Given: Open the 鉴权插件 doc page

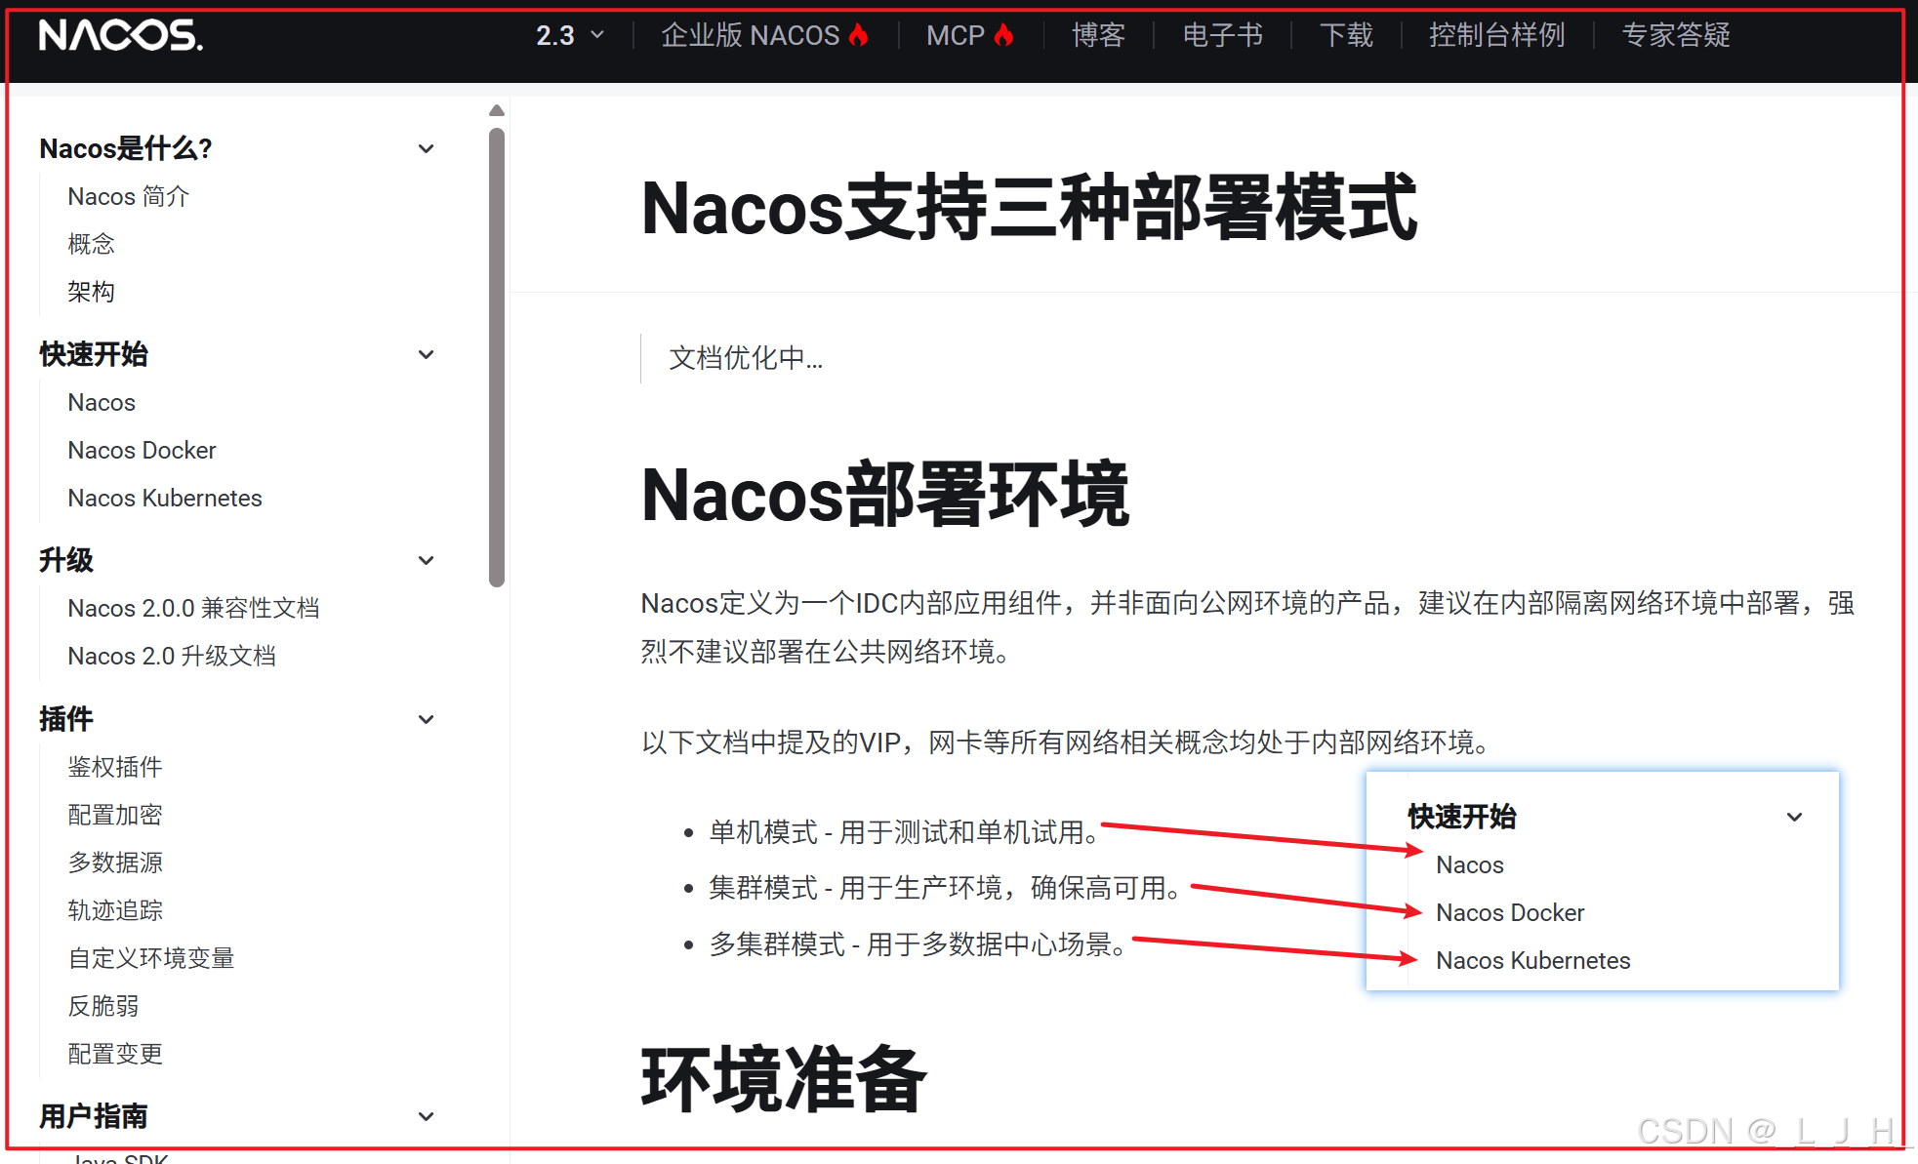Looking at the screenshot, I should coord(115,767).
